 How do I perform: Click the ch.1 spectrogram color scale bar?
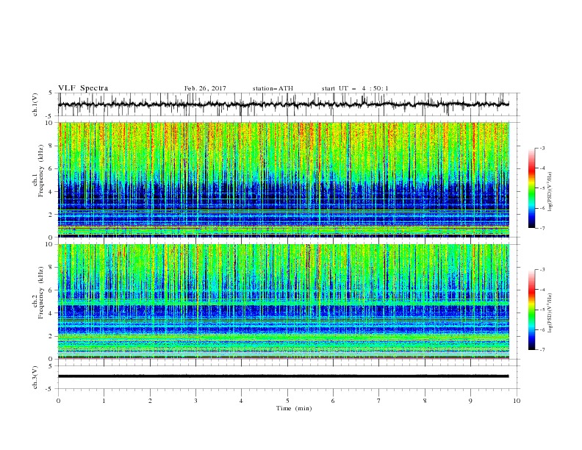[x=532, y=187]
